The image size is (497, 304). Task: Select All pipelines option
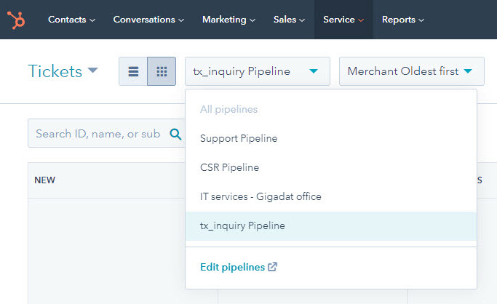click(x=331, y=109)
